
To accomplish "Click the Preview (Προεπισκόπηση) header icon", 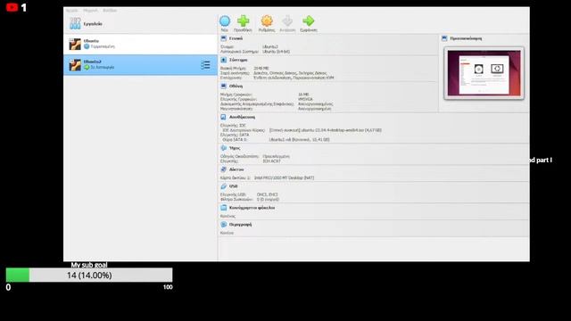I will point(444,38).
